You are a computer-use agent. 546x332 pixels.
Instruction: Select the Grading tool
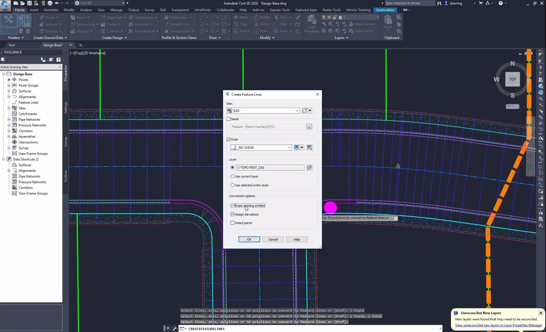[x=81, y=31]
